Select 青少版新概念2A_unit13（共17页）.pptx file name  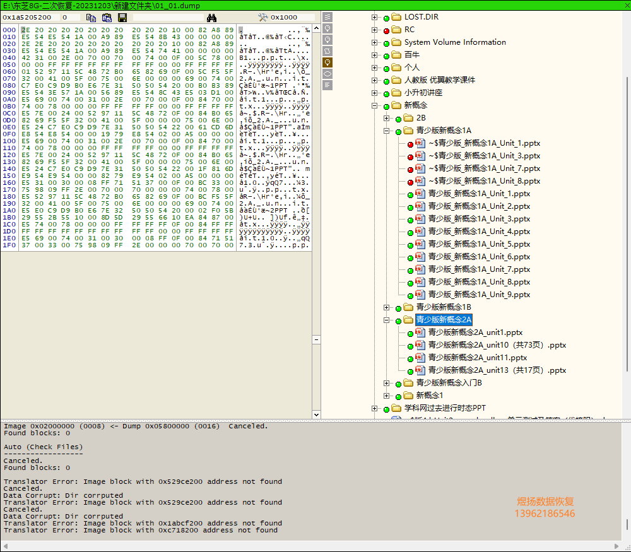click(x=497, y=370)
